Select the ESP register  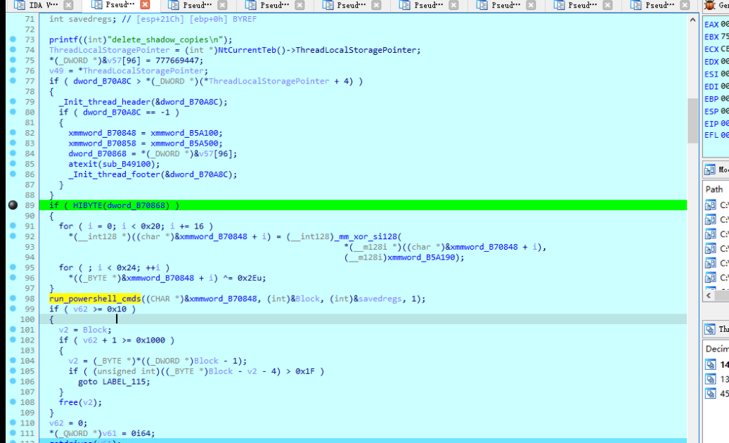click(711, 111)
